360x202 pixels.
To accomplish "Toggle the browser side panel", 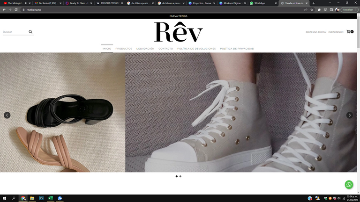I will pyautogui.click(x=331, y=10).
